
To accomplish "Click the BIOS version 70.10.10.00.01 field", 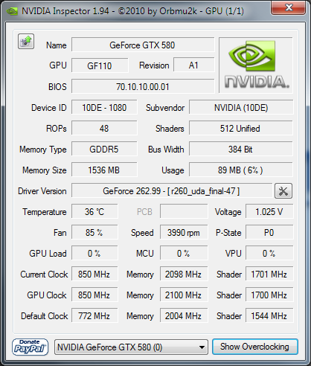I will click(143, 86).
